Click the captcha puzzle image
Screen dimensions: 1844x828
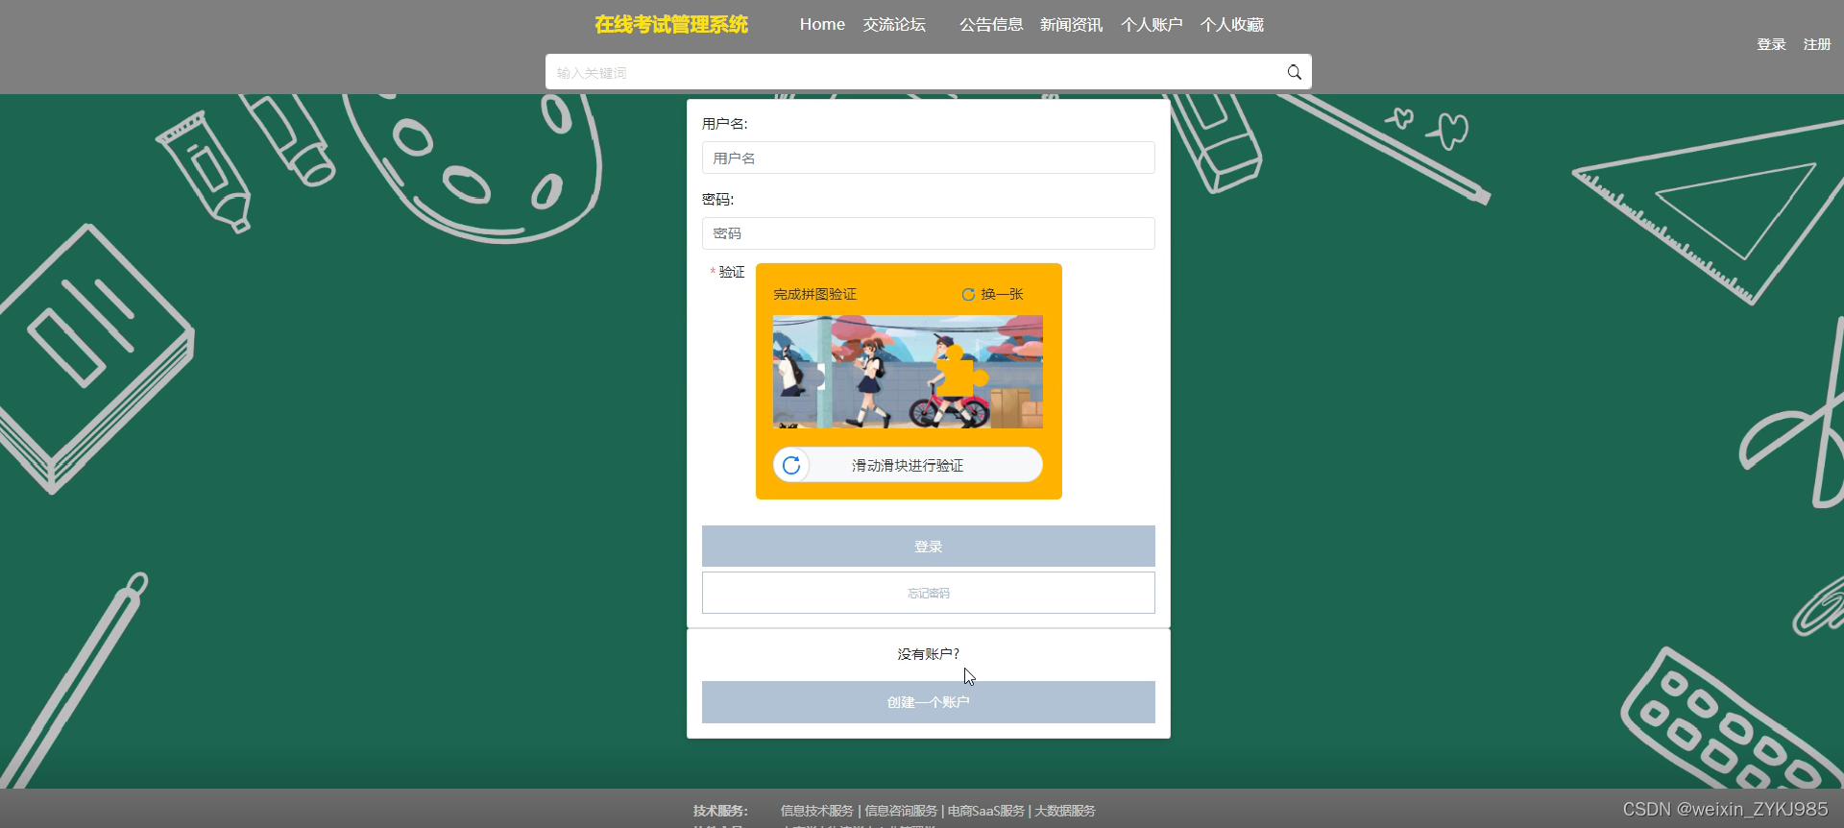[908, 372]
